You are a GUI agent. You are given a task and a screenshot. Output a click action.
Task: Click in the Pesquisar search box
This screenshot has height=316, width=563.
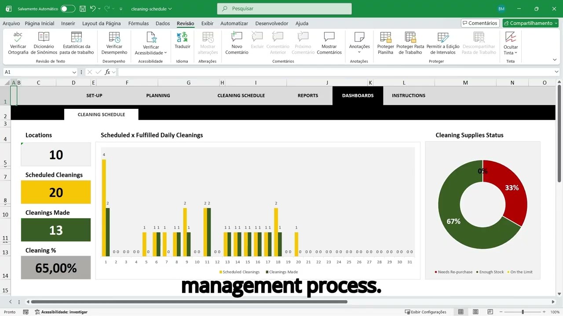(284, 9)
